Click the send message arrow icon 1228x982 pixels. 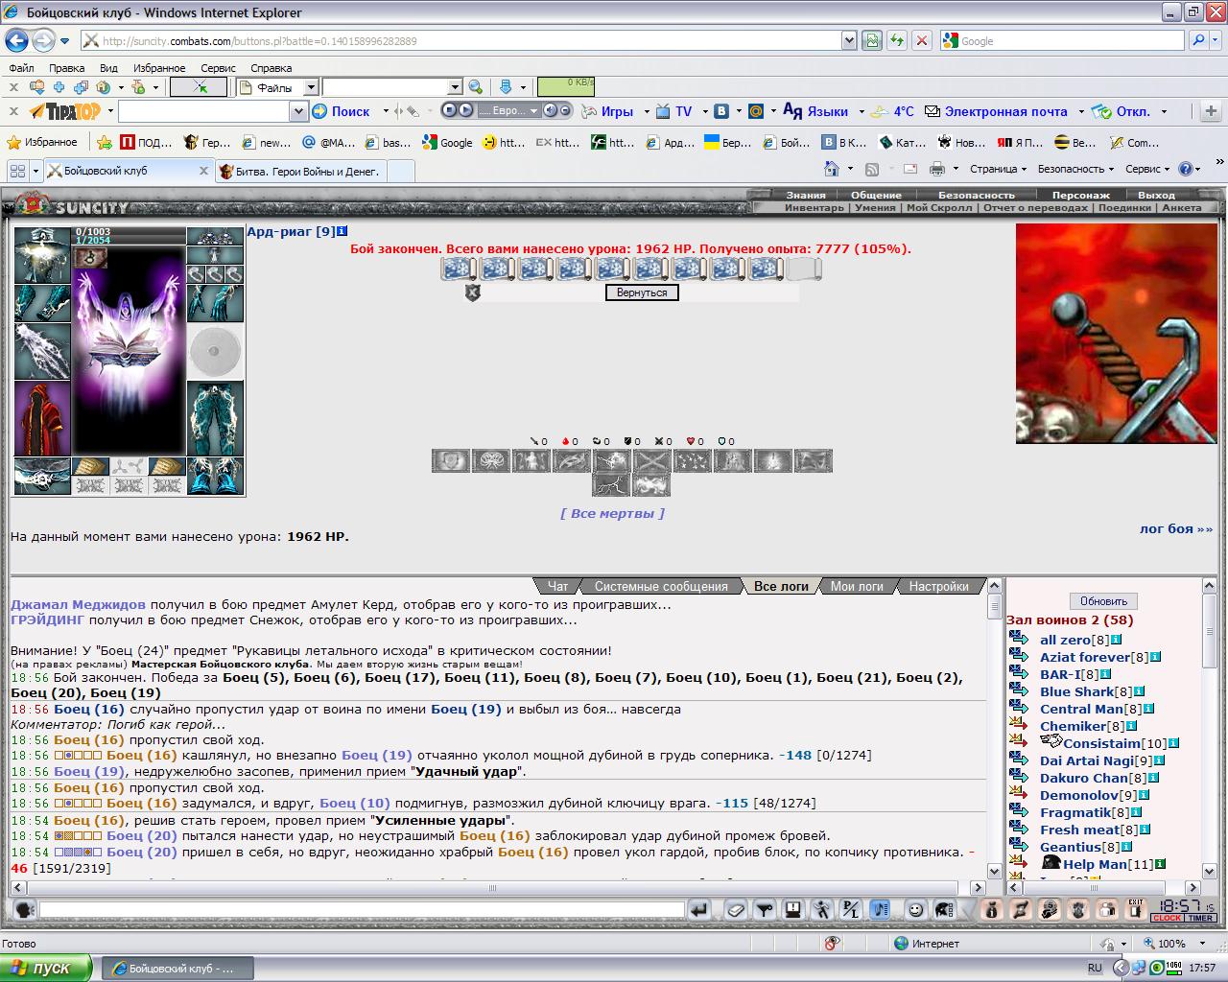699,909
